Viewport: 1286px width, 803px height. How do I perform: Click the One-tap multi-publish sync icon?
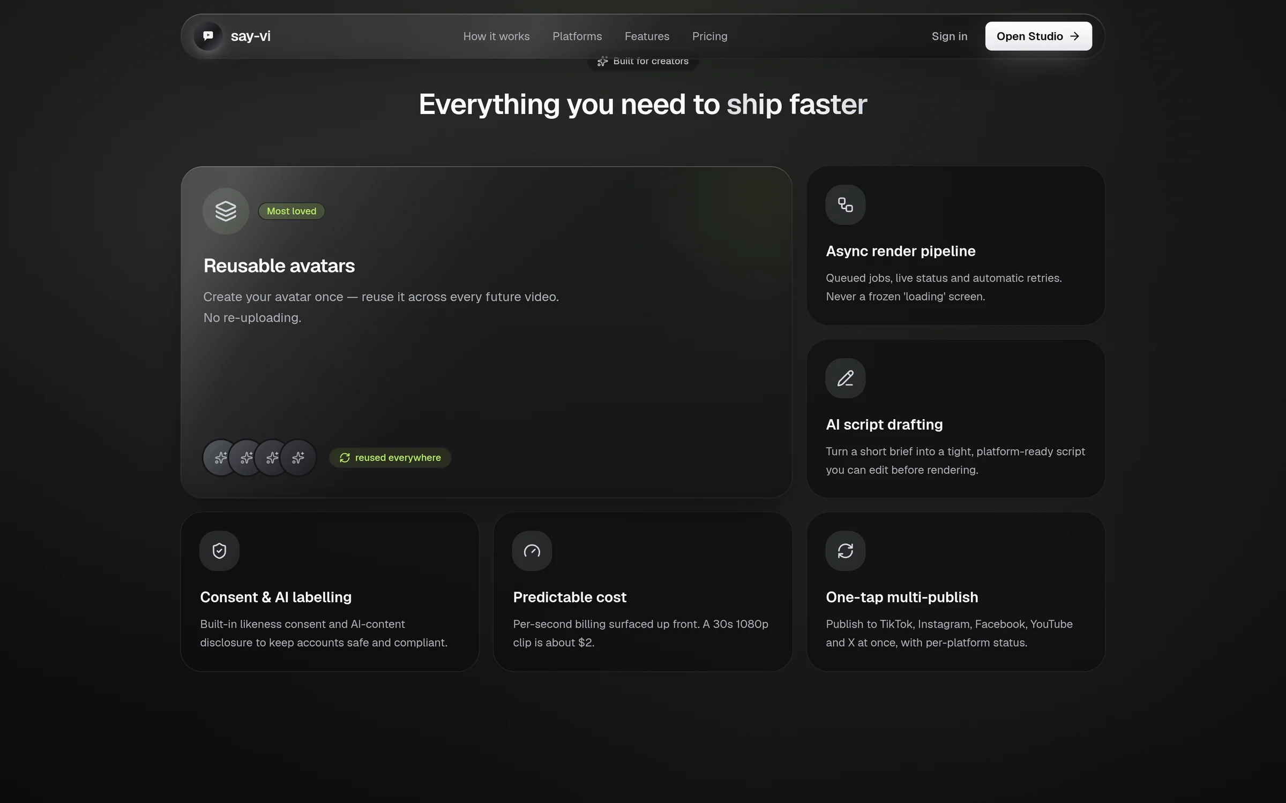(x=845, y=550)
